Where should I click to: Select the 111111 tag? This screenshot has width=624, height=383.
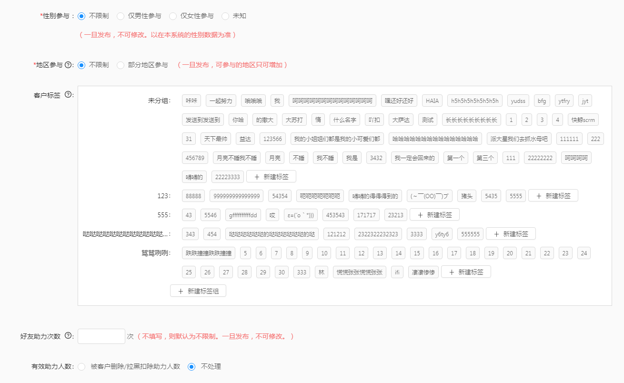click(570, 139)
